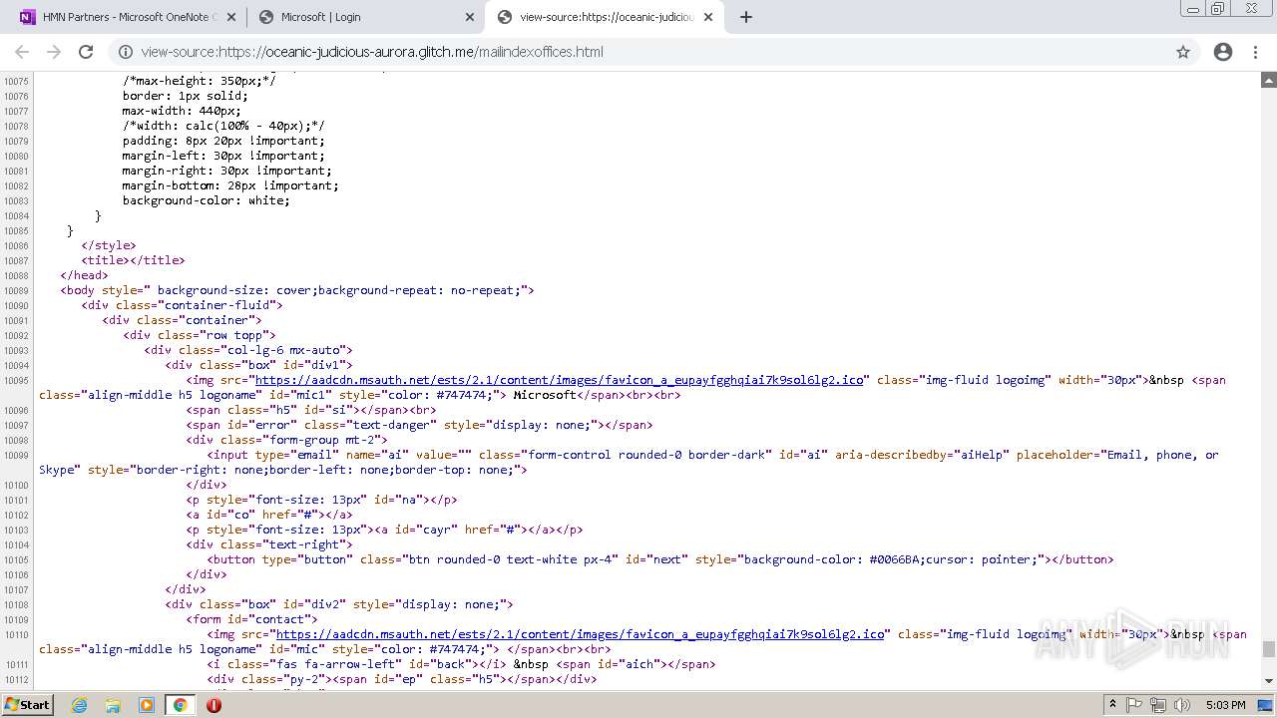Open media player taskbar icon

147,705
